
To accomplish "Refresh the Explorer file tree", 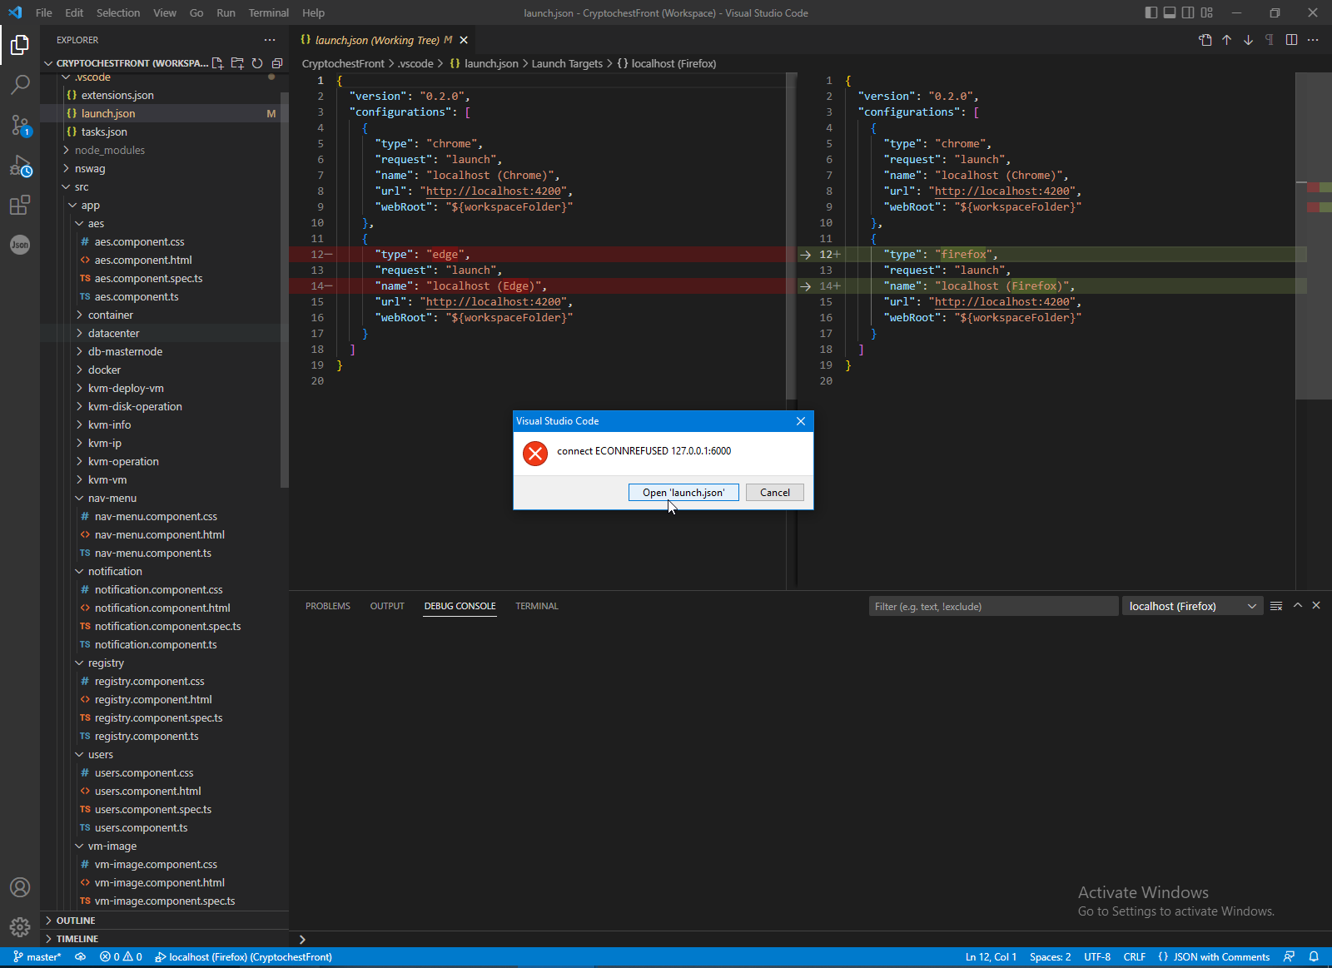I will point(257,63).
